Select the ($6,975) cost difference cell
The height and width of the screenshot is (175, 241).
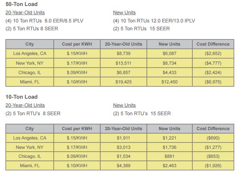pos(213,82)
